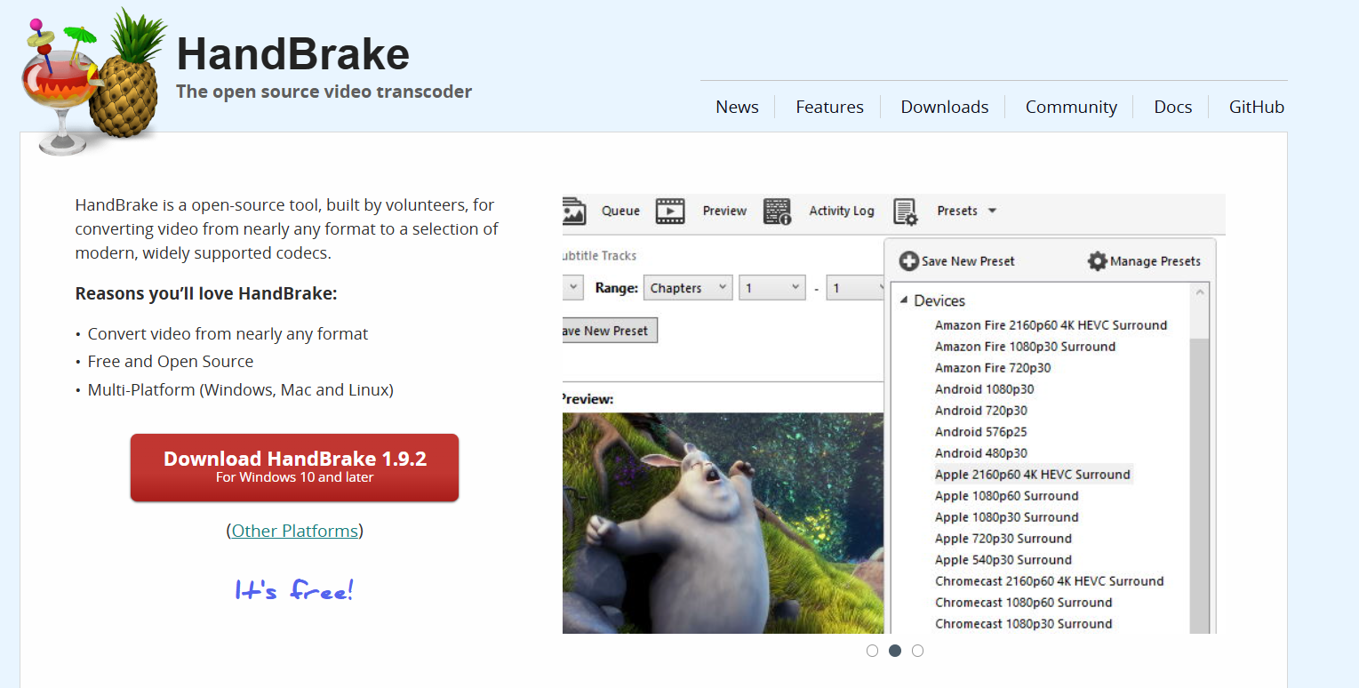Click the Queue toolbar label
The image size is (1359, 688).
[x=620, y=211]
